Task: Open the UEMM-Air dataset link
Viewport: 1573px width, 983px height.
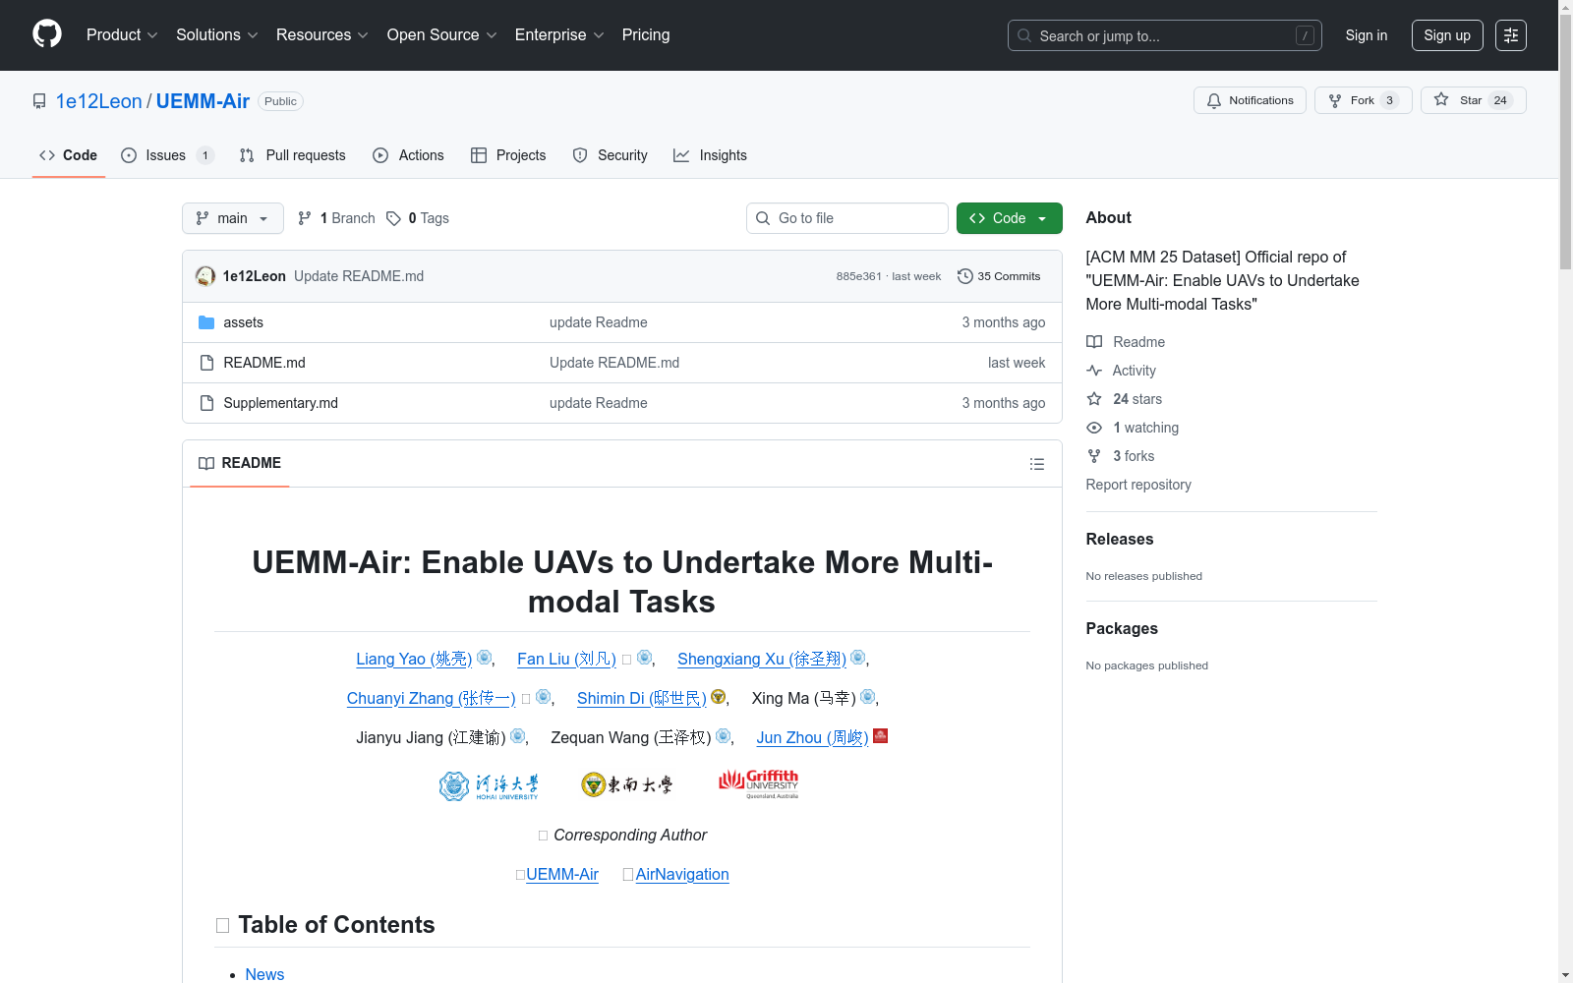Action: pos(562,874)
